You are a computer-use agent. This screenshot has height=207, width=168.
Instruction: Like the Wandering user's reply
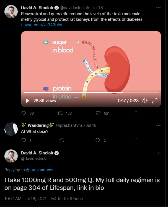click(x=98, y=140)
